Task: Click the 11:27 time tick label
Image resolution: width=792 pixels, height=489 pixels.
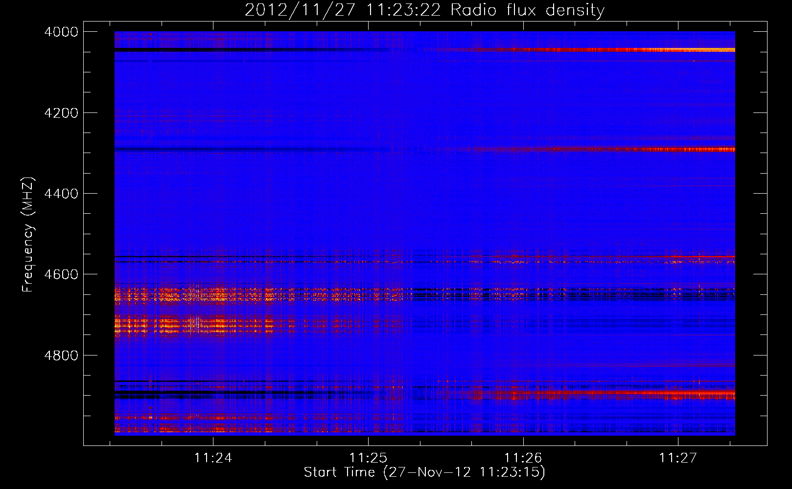Action: tap(677, 458)
